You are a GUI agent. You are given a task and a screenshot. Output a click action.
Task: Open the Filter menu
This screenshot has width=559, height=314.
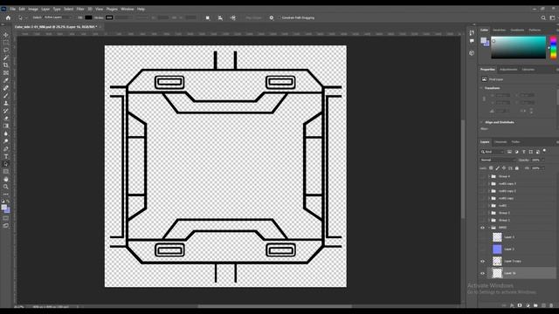pyautogui.click(x=80, y=9)
